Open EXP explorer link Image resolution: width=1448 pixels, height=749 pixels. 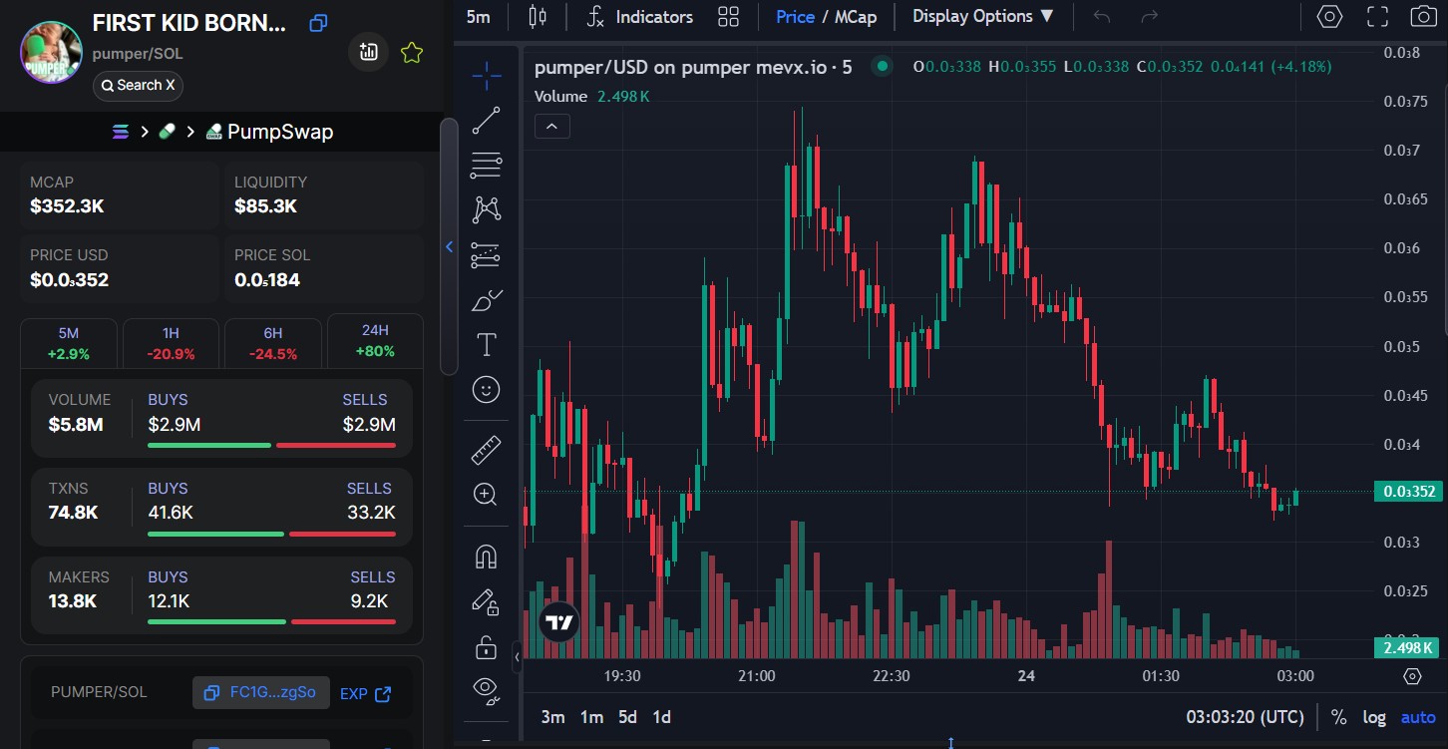365,693
